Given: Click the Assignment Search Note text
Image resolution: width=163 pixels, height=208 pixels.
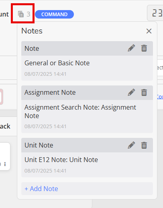Looking at the screenshot, I should [80, 111].
